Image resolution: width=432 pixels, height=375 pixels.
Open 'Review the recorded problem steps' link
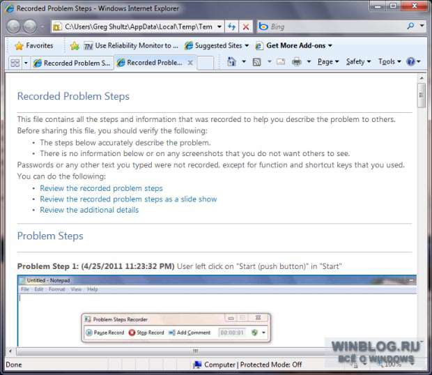pos(101,188)
